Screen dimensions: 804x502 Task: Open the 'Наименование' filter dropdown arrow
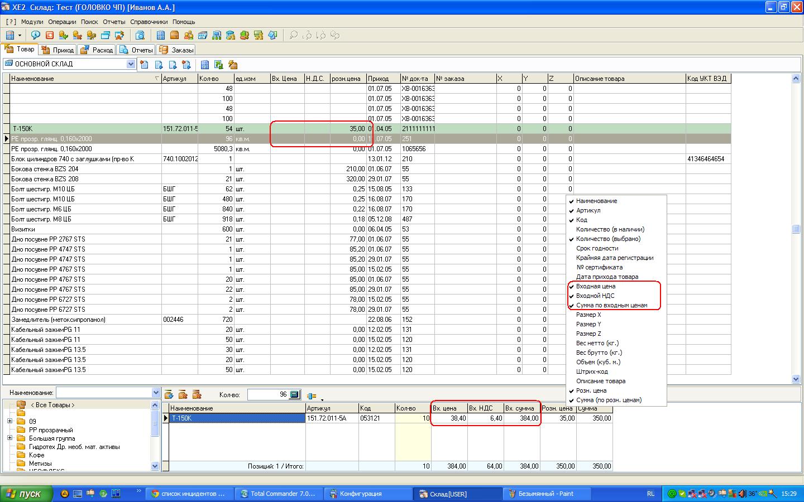(x=156, y=393)
